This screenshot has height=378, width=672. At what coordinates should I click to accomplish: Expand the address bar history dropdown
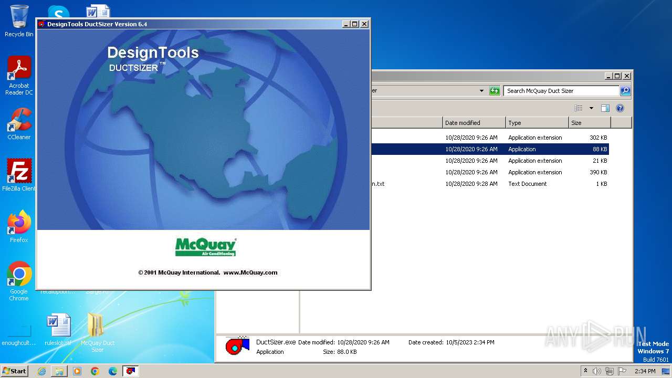click(x=481, y=91)
